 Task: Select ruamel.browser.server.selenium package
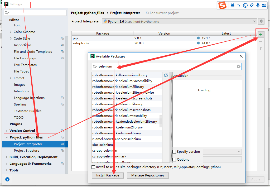pos(127,139)
